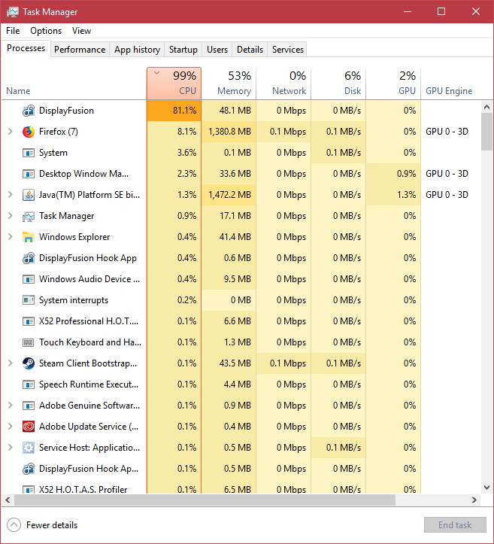Image resolution: width=494 pixels, height=544 pixels.
Task: Expand the Firefox process group
Action: (10, 132)
